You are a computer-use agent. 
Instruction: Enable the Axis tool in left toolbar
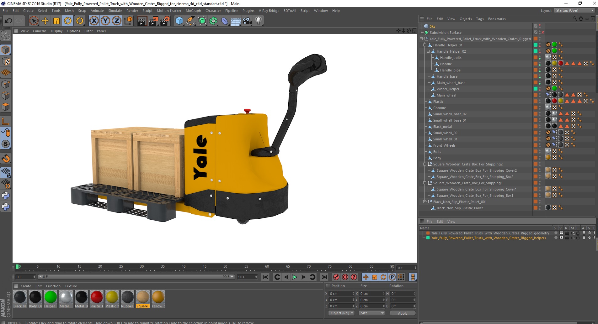[6, 121]
